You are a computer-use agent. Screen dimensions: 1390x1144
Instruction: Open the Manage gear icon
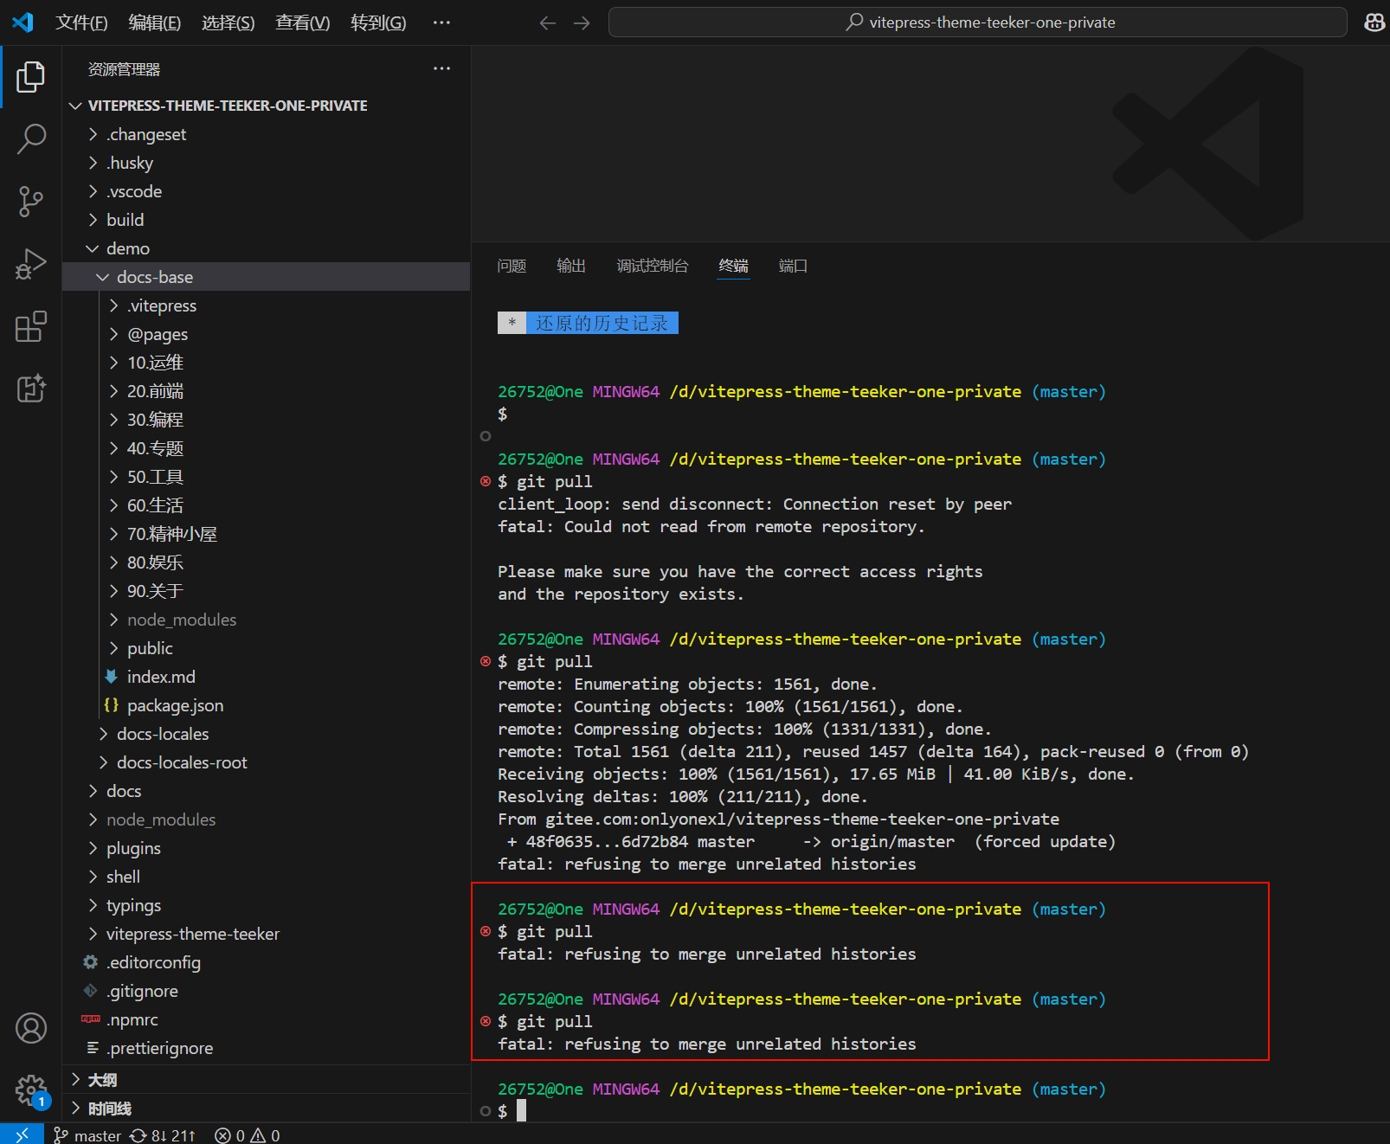click(30, 1090)
